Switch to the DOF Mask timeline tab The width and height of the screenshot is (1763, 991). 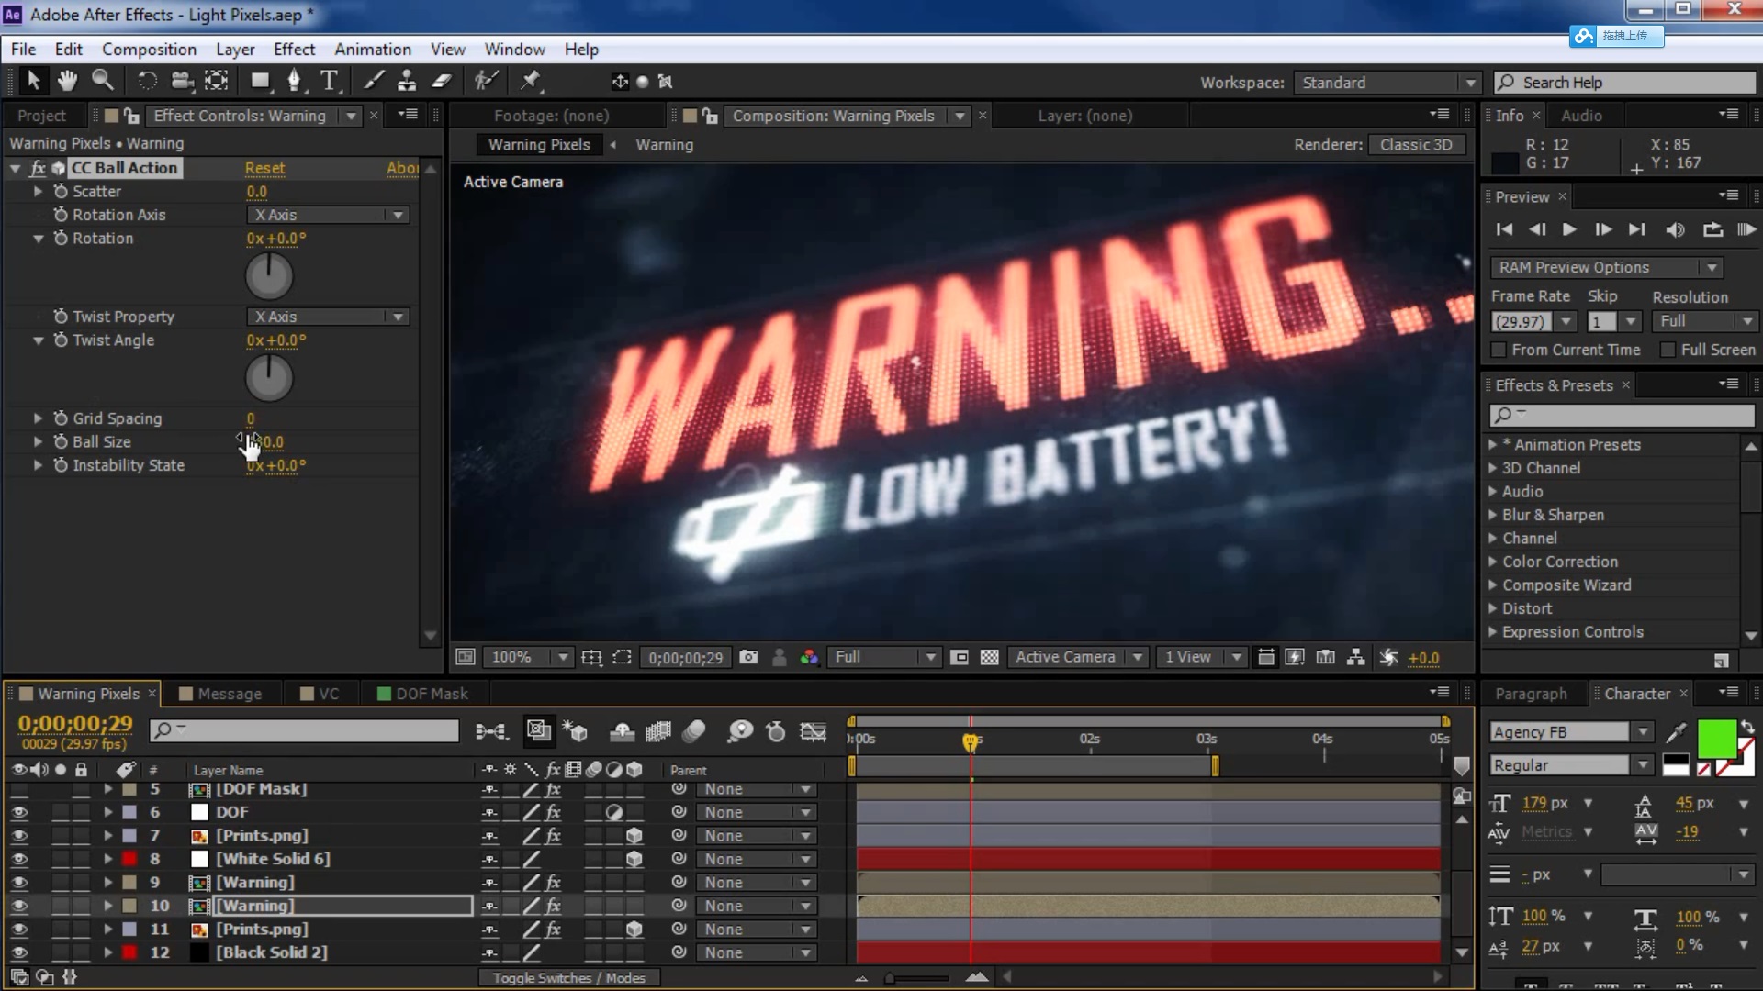tap(431, 694)
